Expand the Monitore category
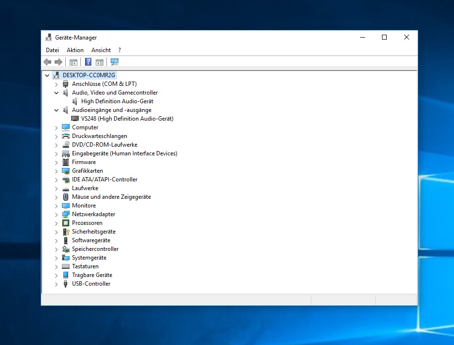This screenshot has width=454, height=345. pos(56,206)
